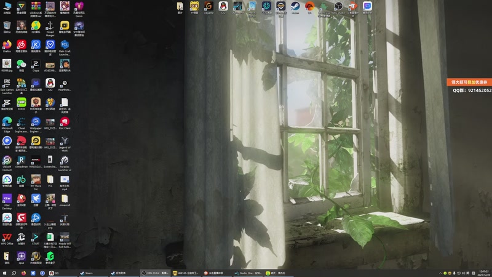Viewport: 492px width, 277px height.
Task: Launch the Hearthstone shortcut
Action: (65, 85)
